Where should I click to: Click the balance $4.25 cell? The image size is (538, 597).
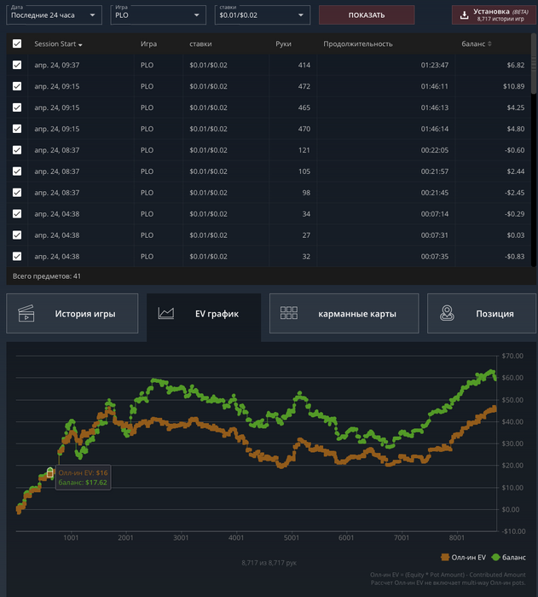tap(516, 107)
